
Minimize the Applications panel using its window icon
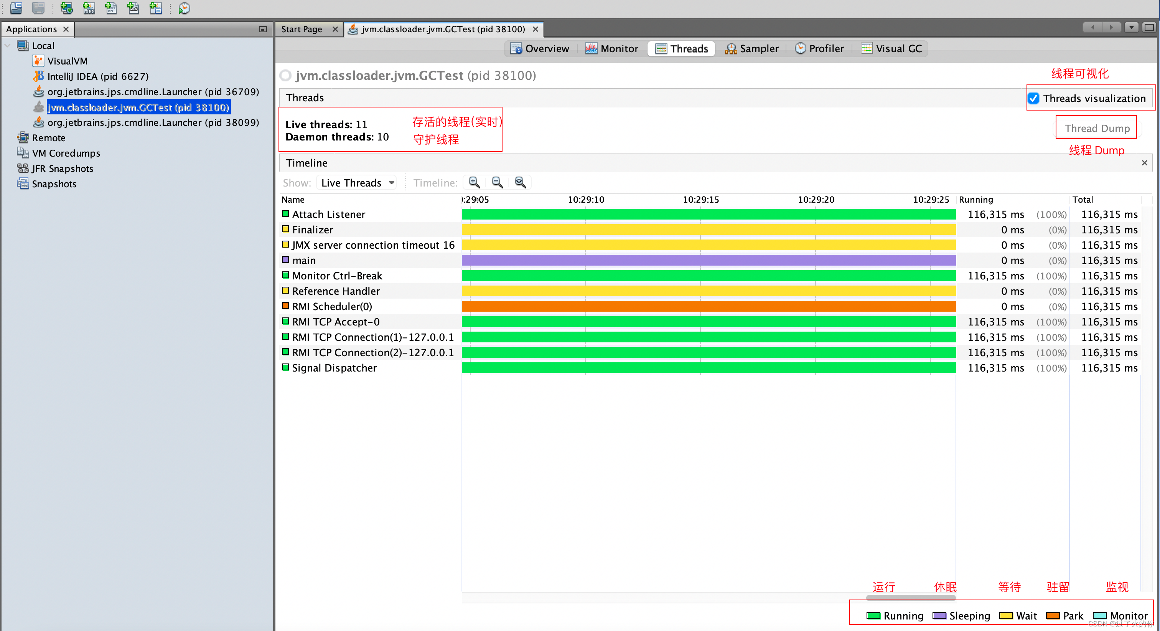263,29
